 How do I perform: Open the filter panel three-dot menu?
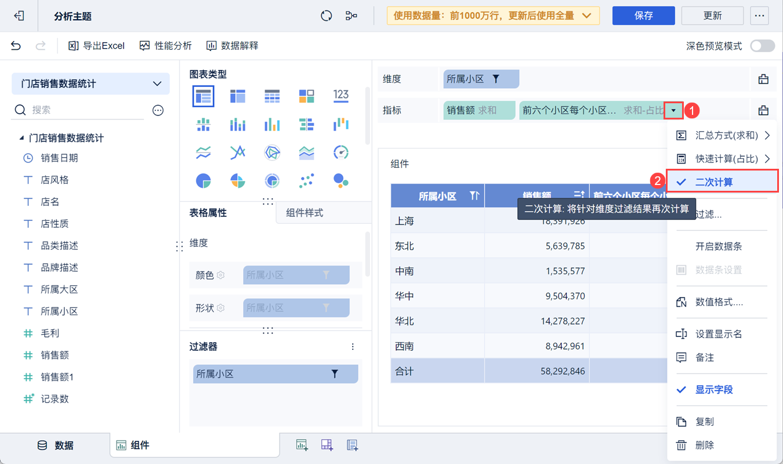point(353,347)
